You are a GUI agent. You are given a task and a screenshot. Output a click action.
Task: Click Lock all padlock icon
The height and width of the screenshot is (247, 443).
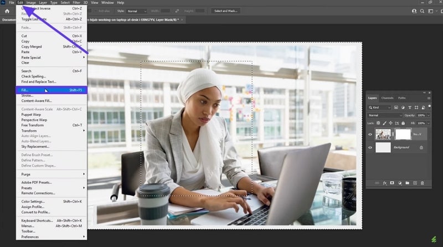(x=403, y=123)
